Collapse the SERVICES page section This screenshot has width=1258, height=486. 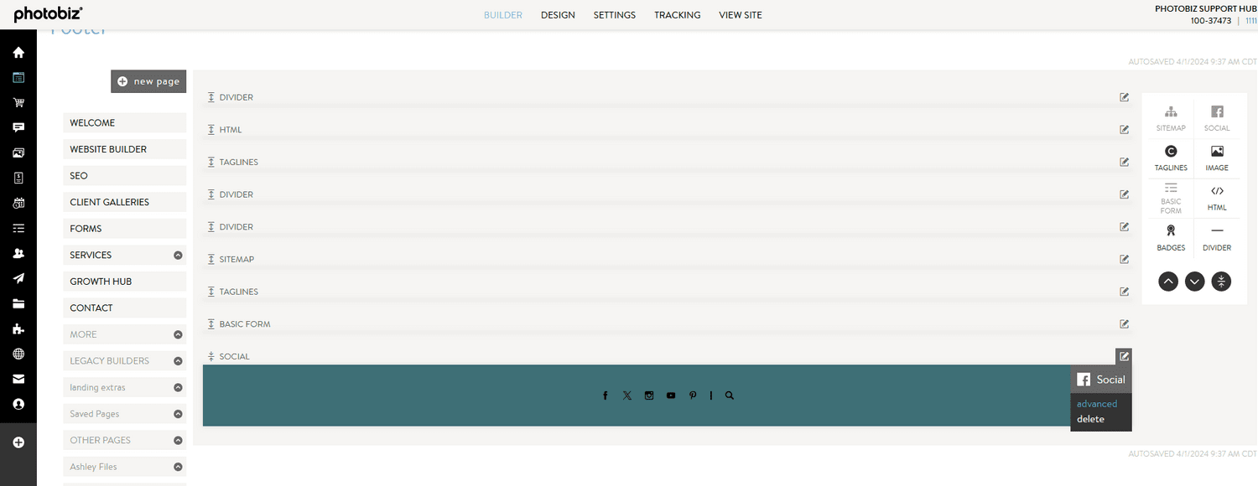click(x=176, y=255)
